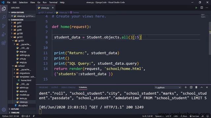The height and width of the screenshot is (118, 211).
Task: Select Python 3.8.1 32-bit interpreter
Action: (11, 116)
